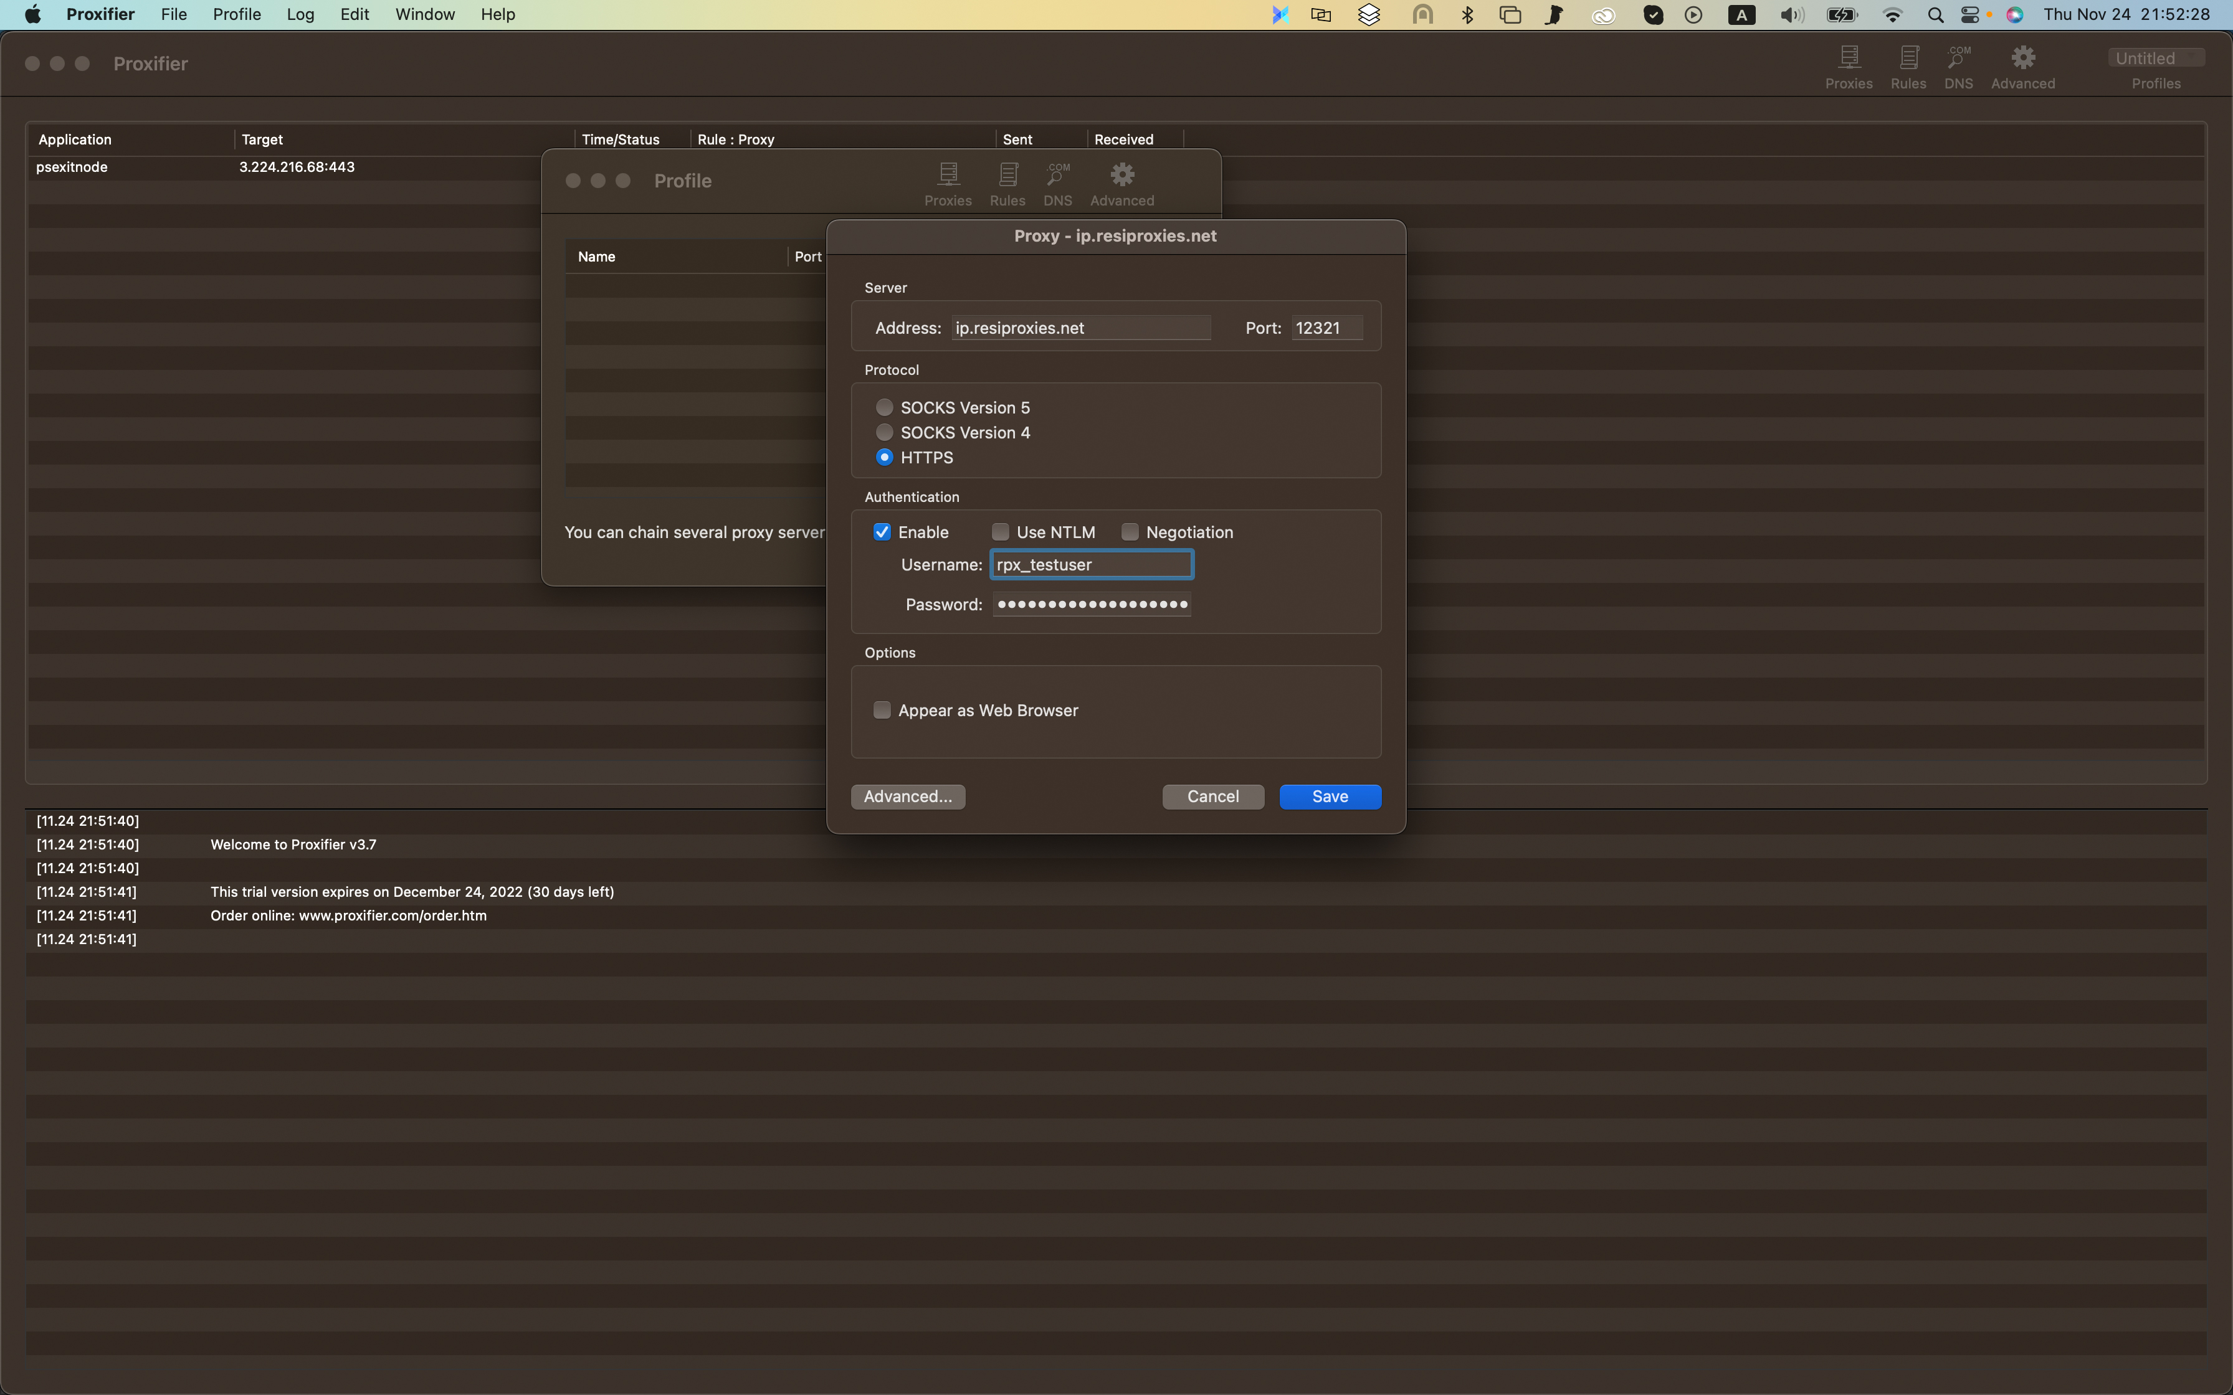Screen dimensions: 2233x1395
Task: Open the Untitled profiles dropdown
Action: click(x=2156, y=58)
